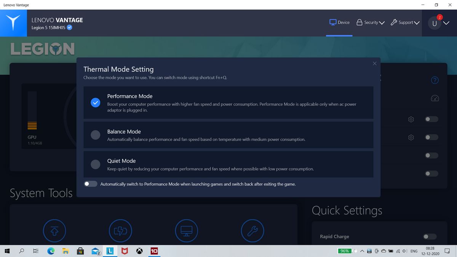Open File Explorer from the taskbar
The image size is (457, 257).
coord(66,251)
